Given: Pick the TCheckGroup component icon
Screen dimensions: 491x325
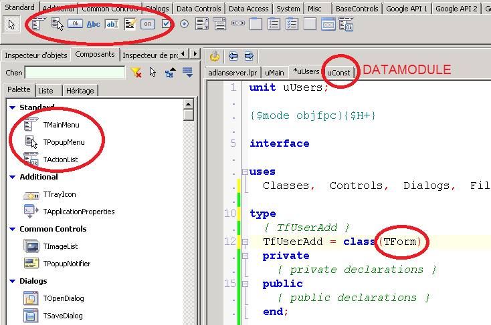Looking at the screenshot, I should point(292,24).
